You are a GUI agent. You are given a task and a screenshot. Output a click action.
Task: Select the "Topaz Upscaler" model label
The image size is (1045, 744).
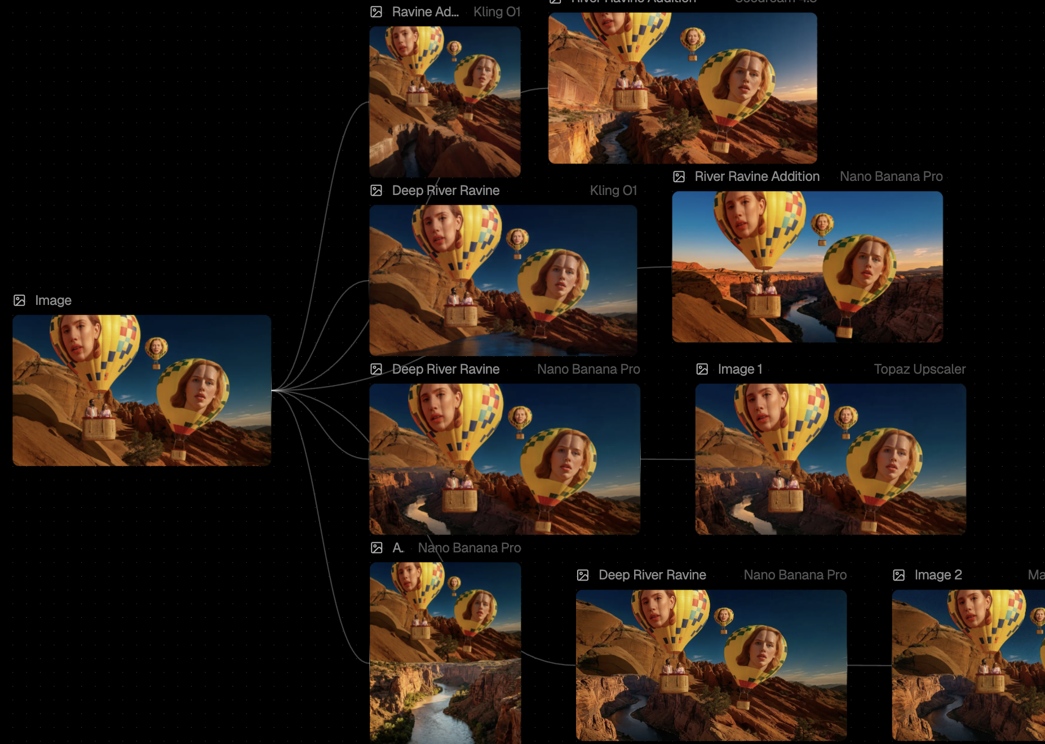pyautogui.click(x=919, y=369)
